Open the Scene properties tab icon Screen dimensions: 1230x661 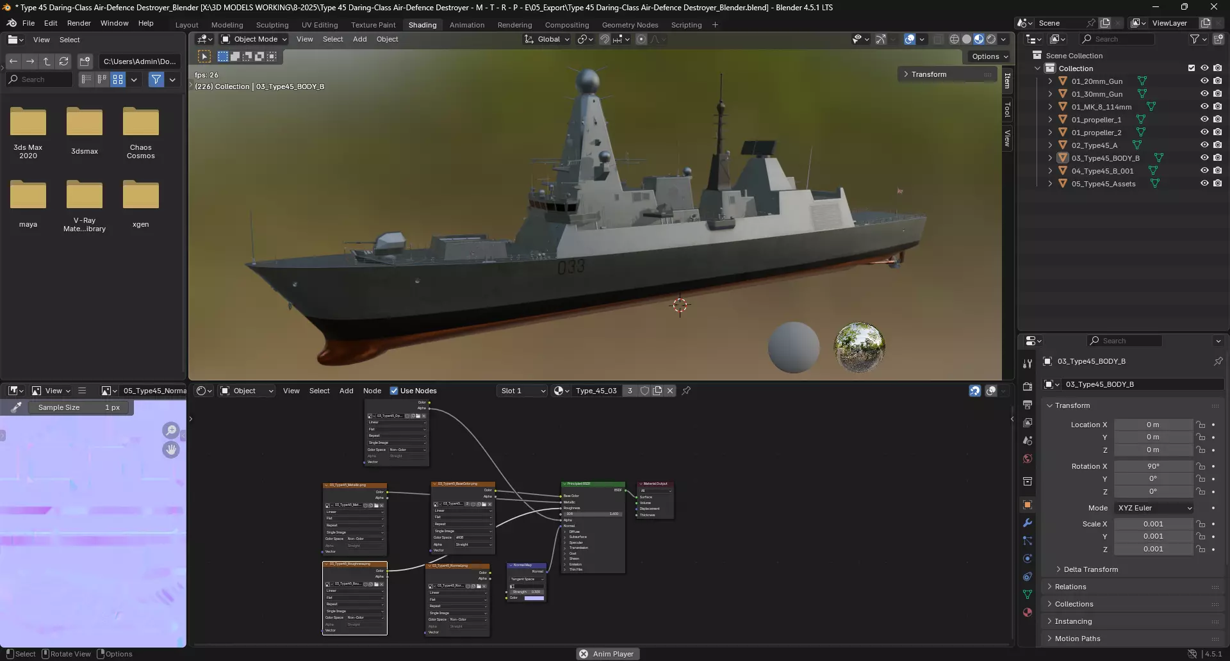click(x=1028, y=441)
